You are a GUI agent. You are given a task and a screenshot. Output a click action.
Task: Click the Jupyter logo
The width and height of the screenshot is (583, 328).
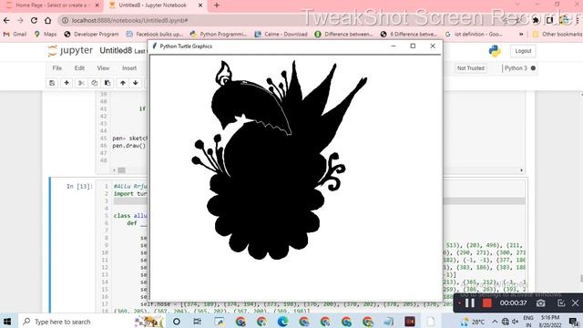70,51
